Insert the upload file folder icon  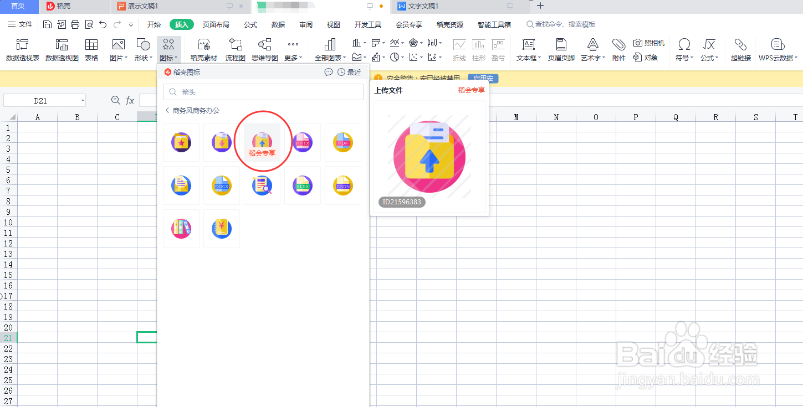click(x=262, y=142)
